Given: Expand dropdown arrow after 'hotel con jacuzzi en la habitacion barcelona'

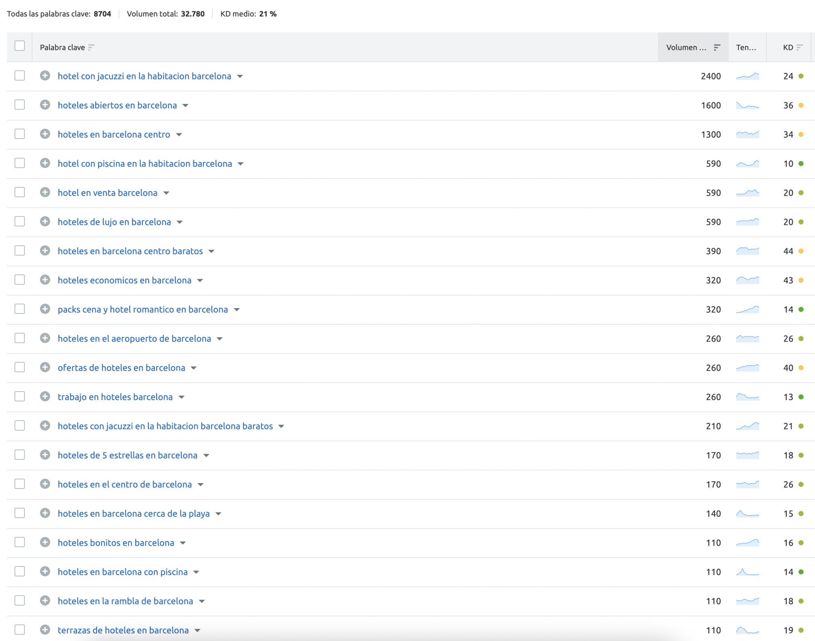Looking at the screenshot, I should 240,77.
